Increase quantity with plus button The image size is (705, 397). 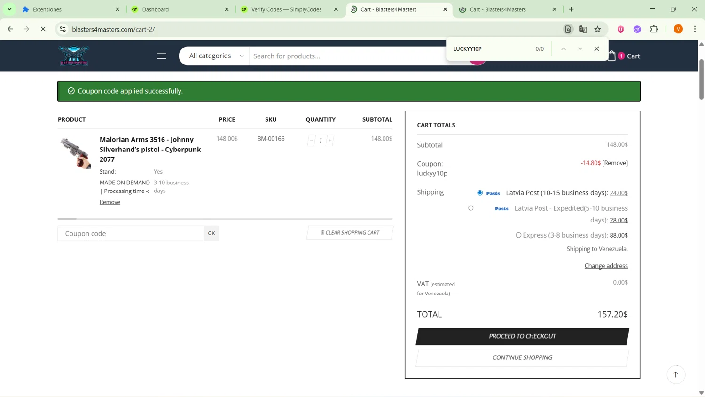(x=330, y=140)
